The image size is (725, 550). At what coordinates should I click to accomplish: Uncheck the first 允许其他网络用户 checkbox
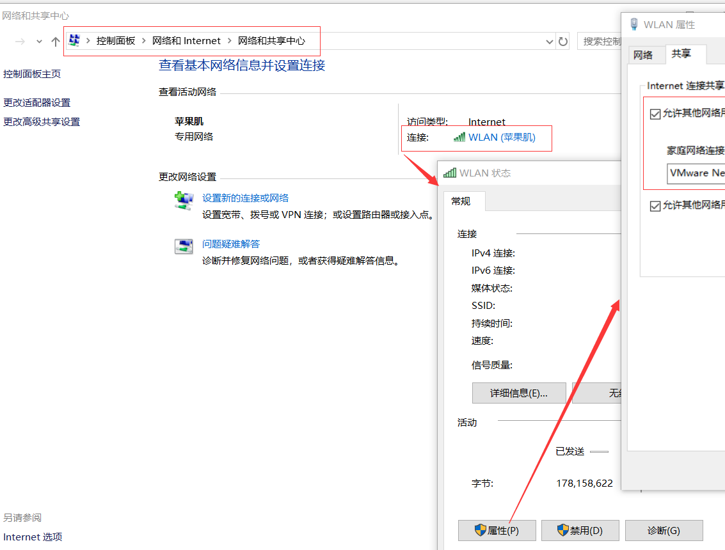[x=655, y=114]
